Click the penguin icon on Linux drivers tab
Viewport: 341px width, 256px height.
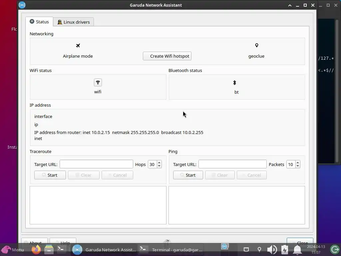(60, 22)
